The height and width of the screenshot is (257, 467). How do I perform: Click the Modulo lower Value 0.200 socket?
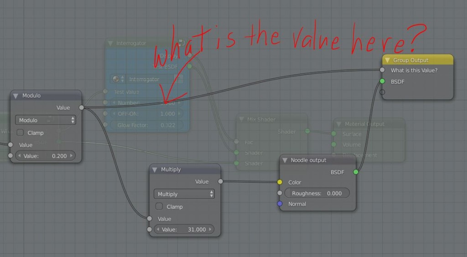[10, 155]
